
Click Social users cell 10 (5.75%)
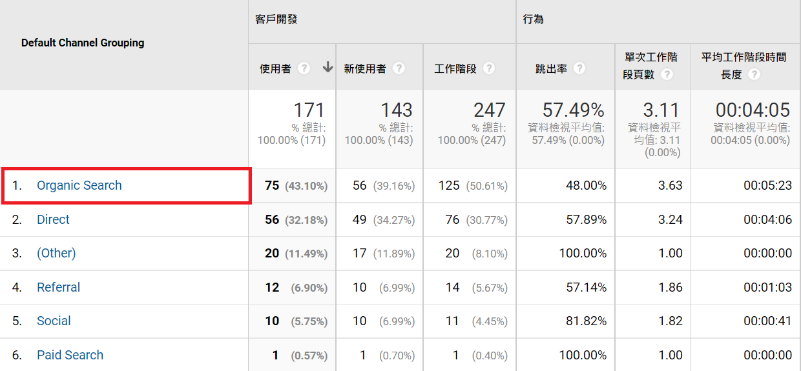tap(296, 321)
